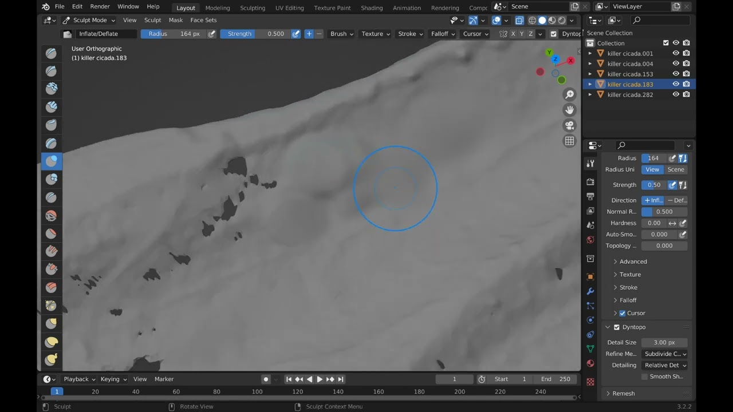Open the Material properties tab
This screenshot has height=412, width=733.
pyautogui.click(x=590, y=363)
